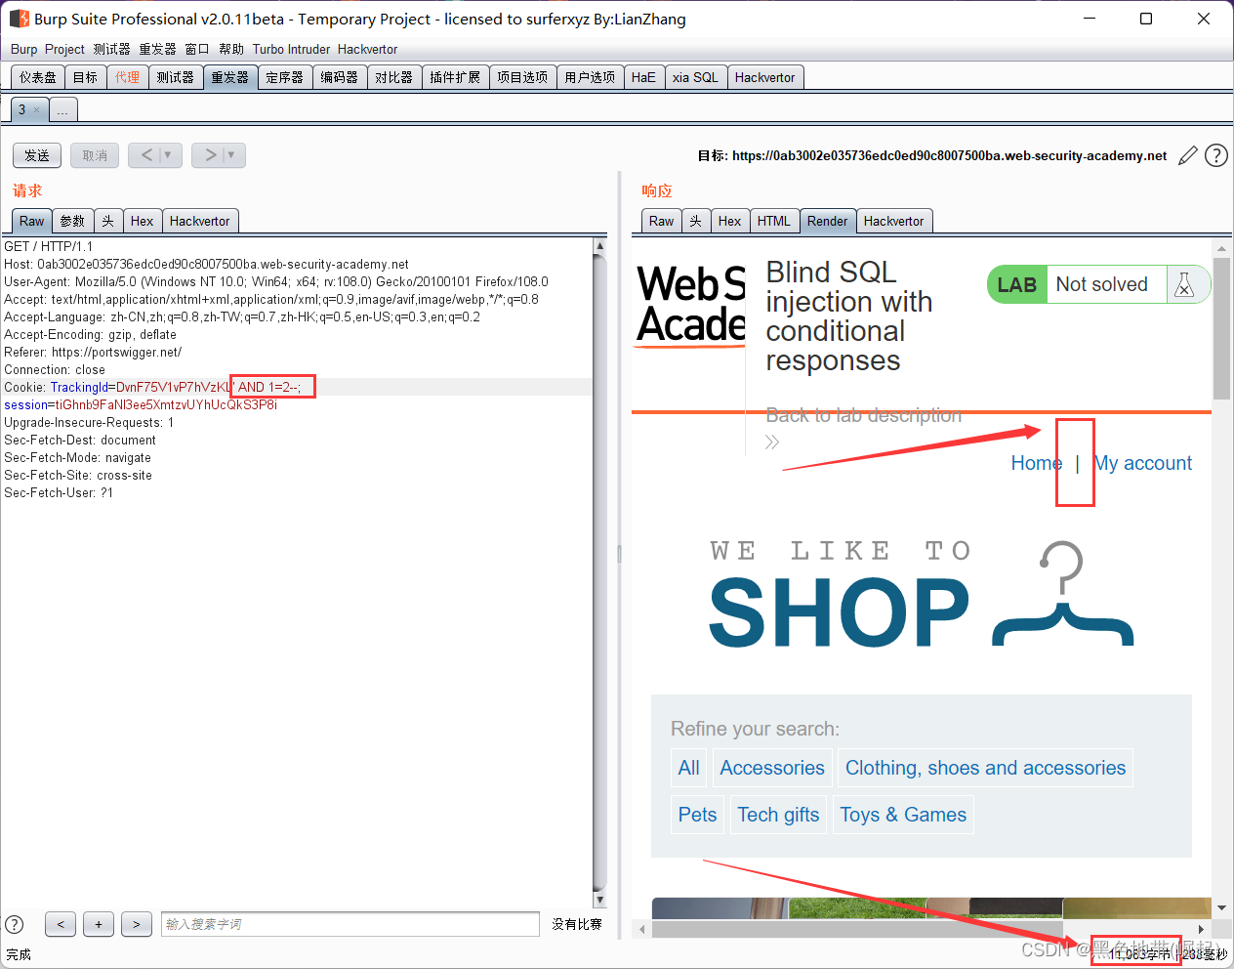The width and height of the screenshot is (1234, 969).
Task: Click the search + options button
Action: pos(99,924)
